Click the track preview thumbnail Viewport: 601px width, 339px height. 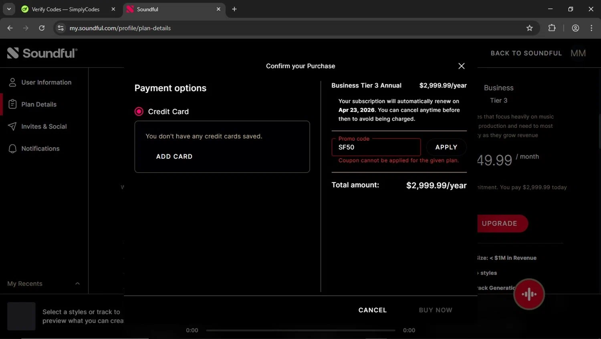(21, 316)
